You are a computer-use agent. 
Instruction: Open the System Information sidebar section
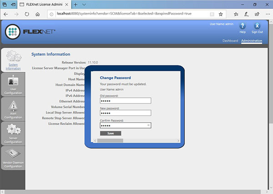[13, 60]
